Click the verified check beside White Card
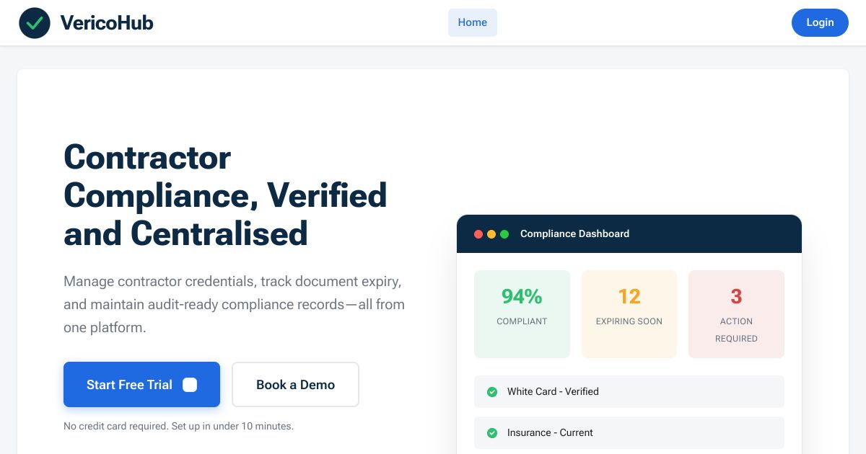 pos(492,391)
